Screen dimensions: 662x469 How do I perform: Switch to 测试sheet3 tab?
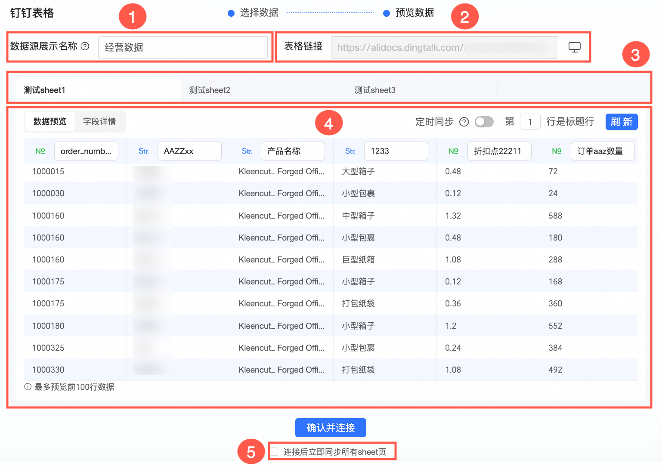pyautogui.click(x=375, y=90)
